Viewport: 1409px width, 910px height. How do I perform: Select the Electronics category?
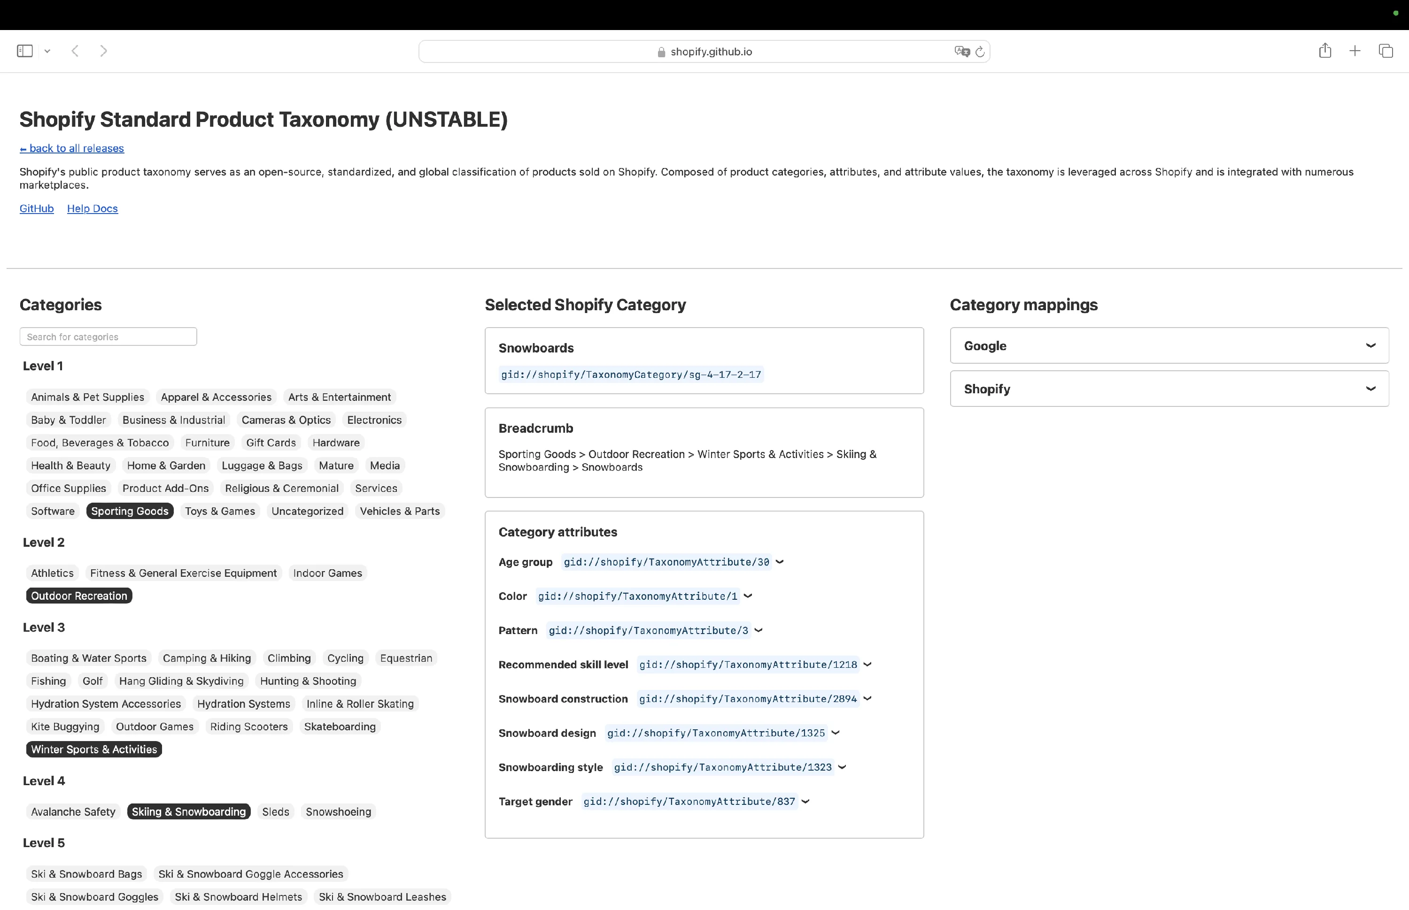(374, 420)
